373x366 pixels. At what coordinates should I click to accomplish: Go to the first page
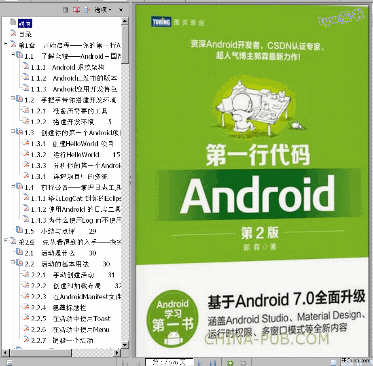125,363
